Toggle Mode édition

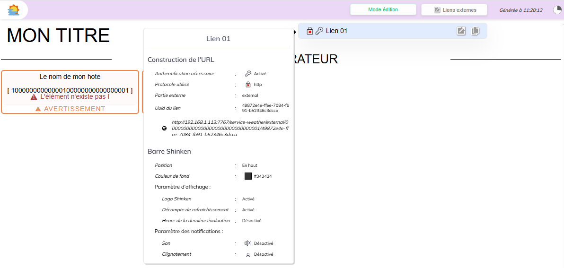(x=383, y=10)
